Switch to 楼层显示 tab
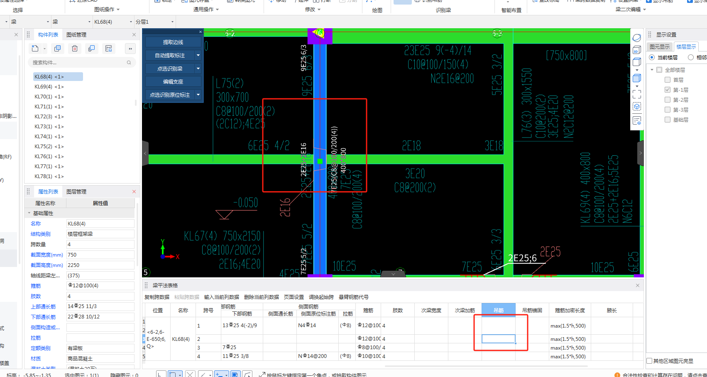The height and width of the screenshot is (377, 707). click(x=686, y=47)
